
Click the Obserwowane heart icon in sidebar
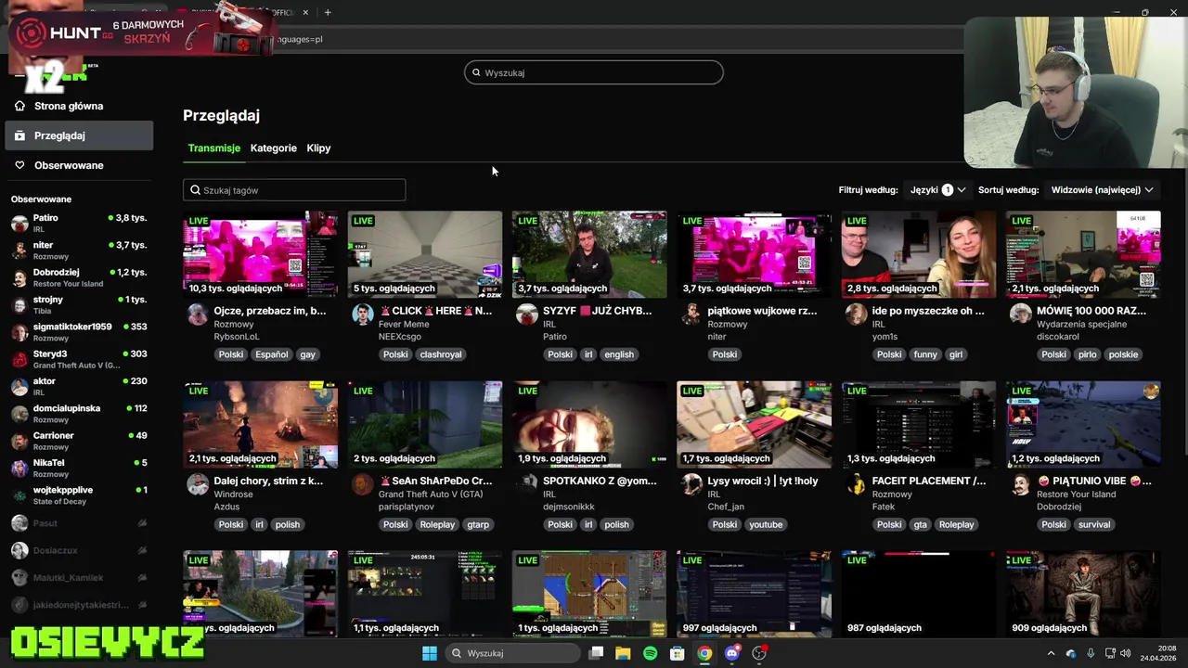pyautogui.click(x=19, y=165)
